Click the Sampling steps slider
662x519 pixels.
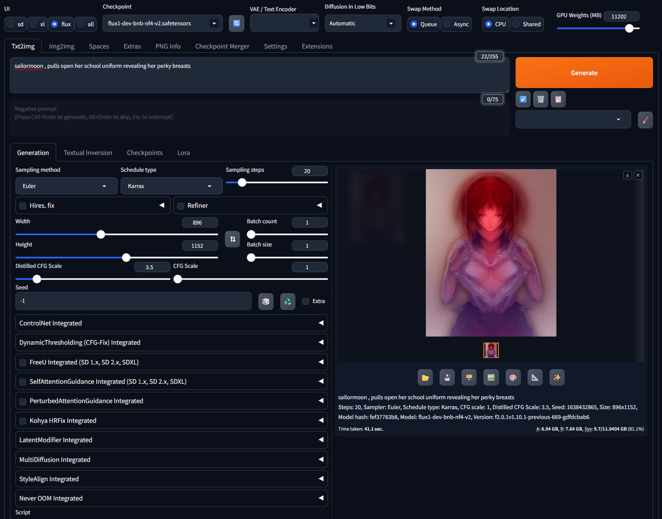276,182
